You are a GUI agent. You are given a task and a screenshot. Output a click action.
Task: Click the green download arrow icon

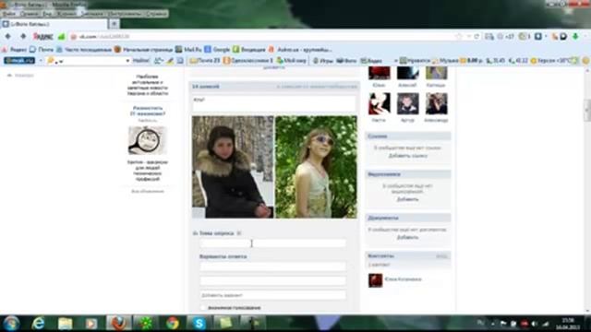coord(575,37)
